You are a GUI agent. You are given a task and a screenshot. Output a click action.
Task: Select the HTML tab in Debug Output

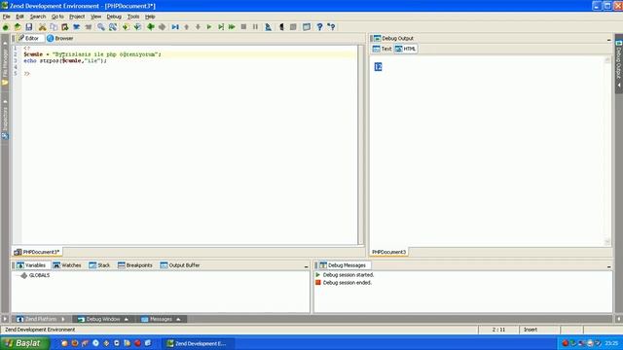406,49
